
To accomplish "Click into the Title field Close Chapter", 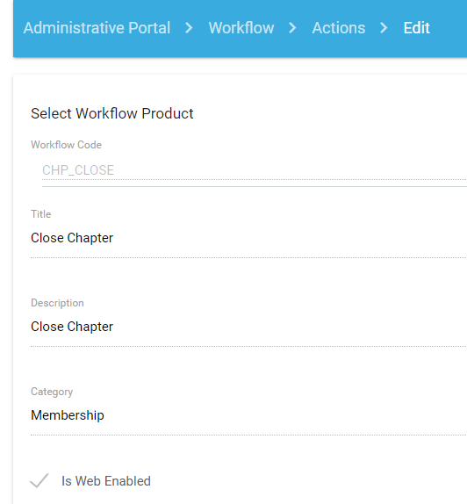I will click(x=248, y=238).
